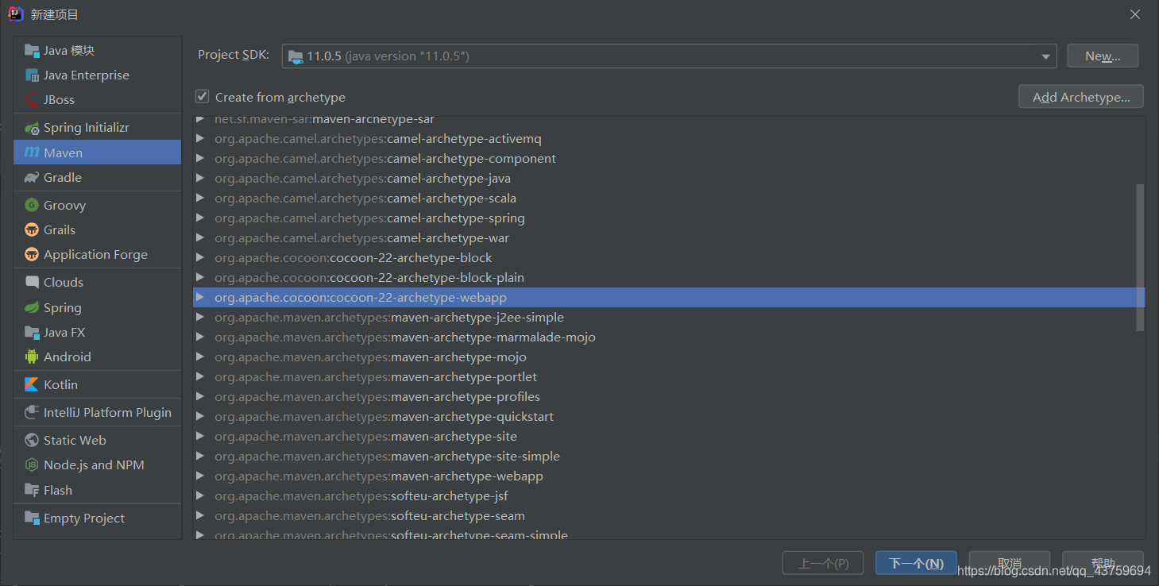1159x586 pixels.
Task: Expand maven-archetype-quickstart node
Action: pos(200,417)
